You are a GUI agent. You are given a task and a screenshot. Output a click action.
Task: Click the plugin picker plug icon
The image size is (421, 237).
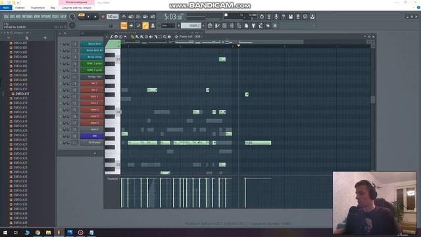pyautogui.click(x=253, y=26)
